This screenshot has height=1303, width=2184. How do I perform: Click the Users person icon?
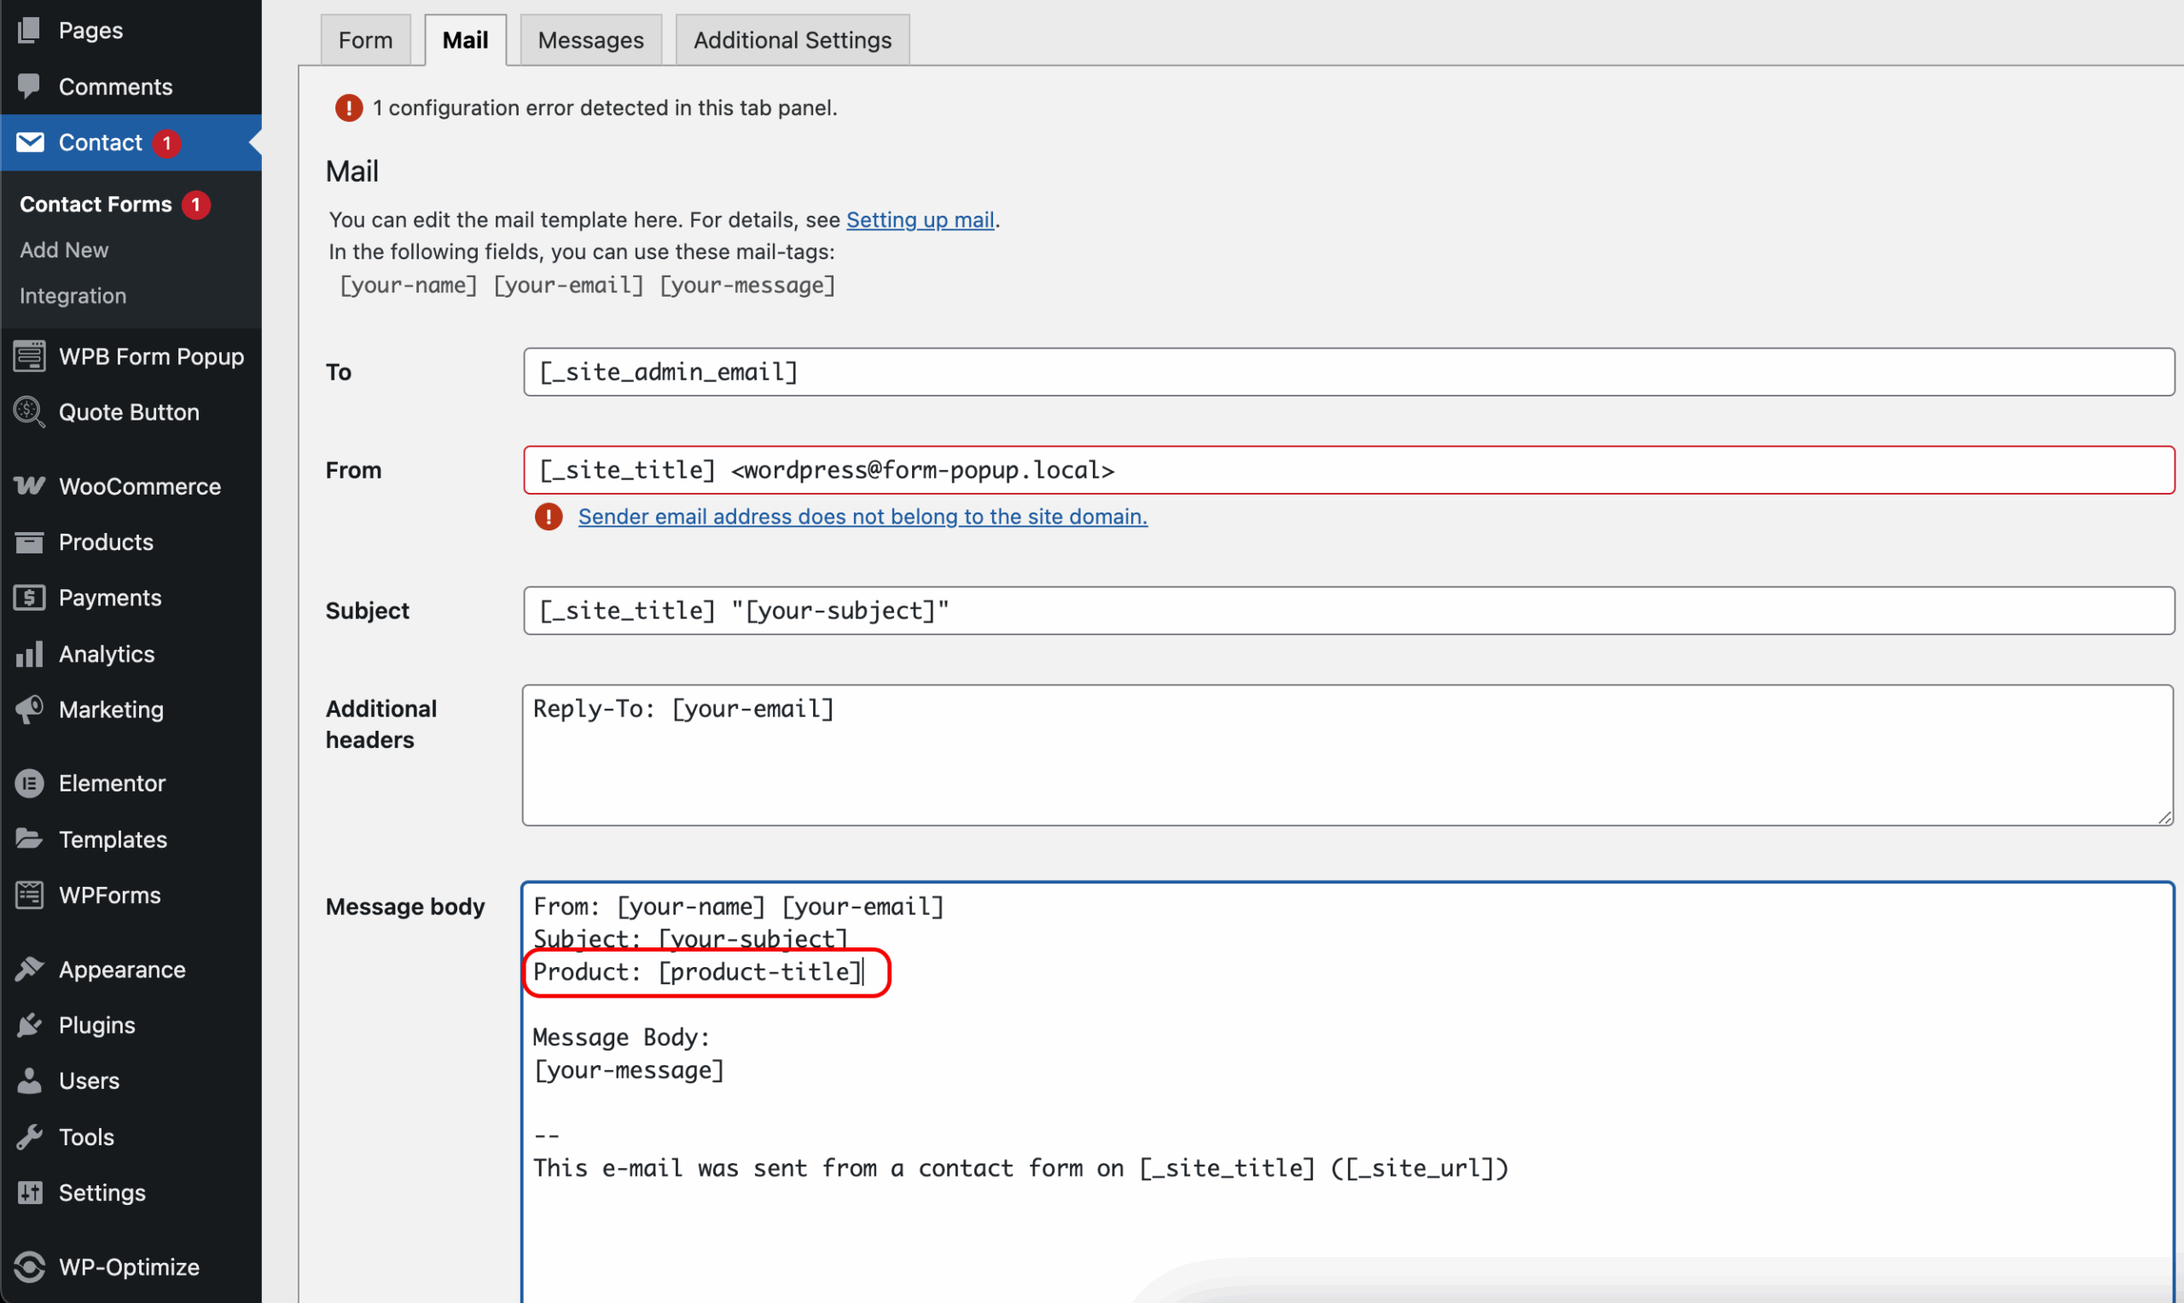29,1080
